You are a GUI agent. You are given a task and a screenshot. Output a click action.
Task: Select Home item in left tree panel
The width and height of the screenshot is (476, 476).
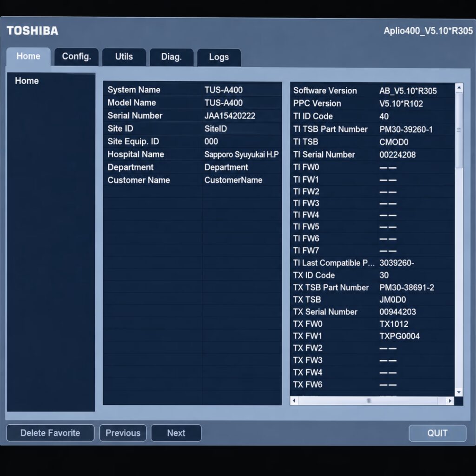(x=26, y=81)
